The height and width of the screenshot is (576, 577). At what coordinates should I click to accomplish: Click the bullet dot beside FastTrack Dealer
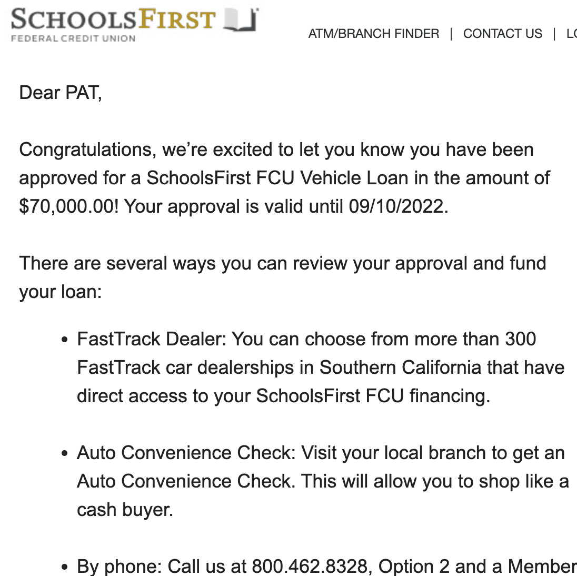point(64,340)
